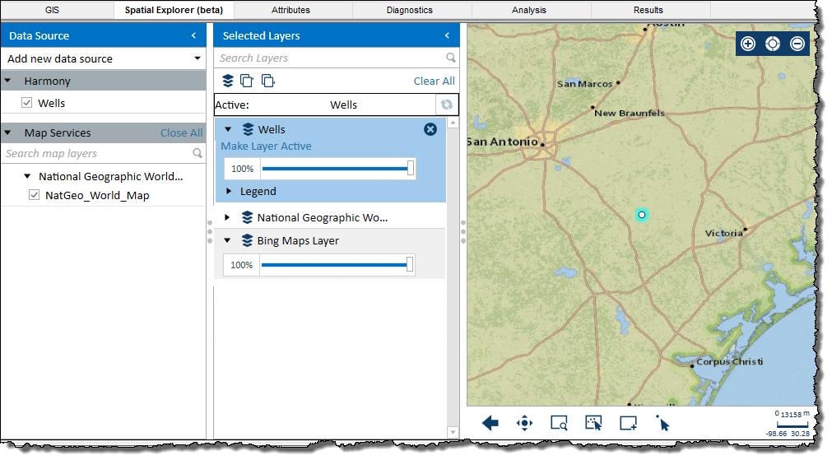Open the Add new data source dropdown
Image resolution: width=832 pixels, height=460 pixels.
coord(197,58)
